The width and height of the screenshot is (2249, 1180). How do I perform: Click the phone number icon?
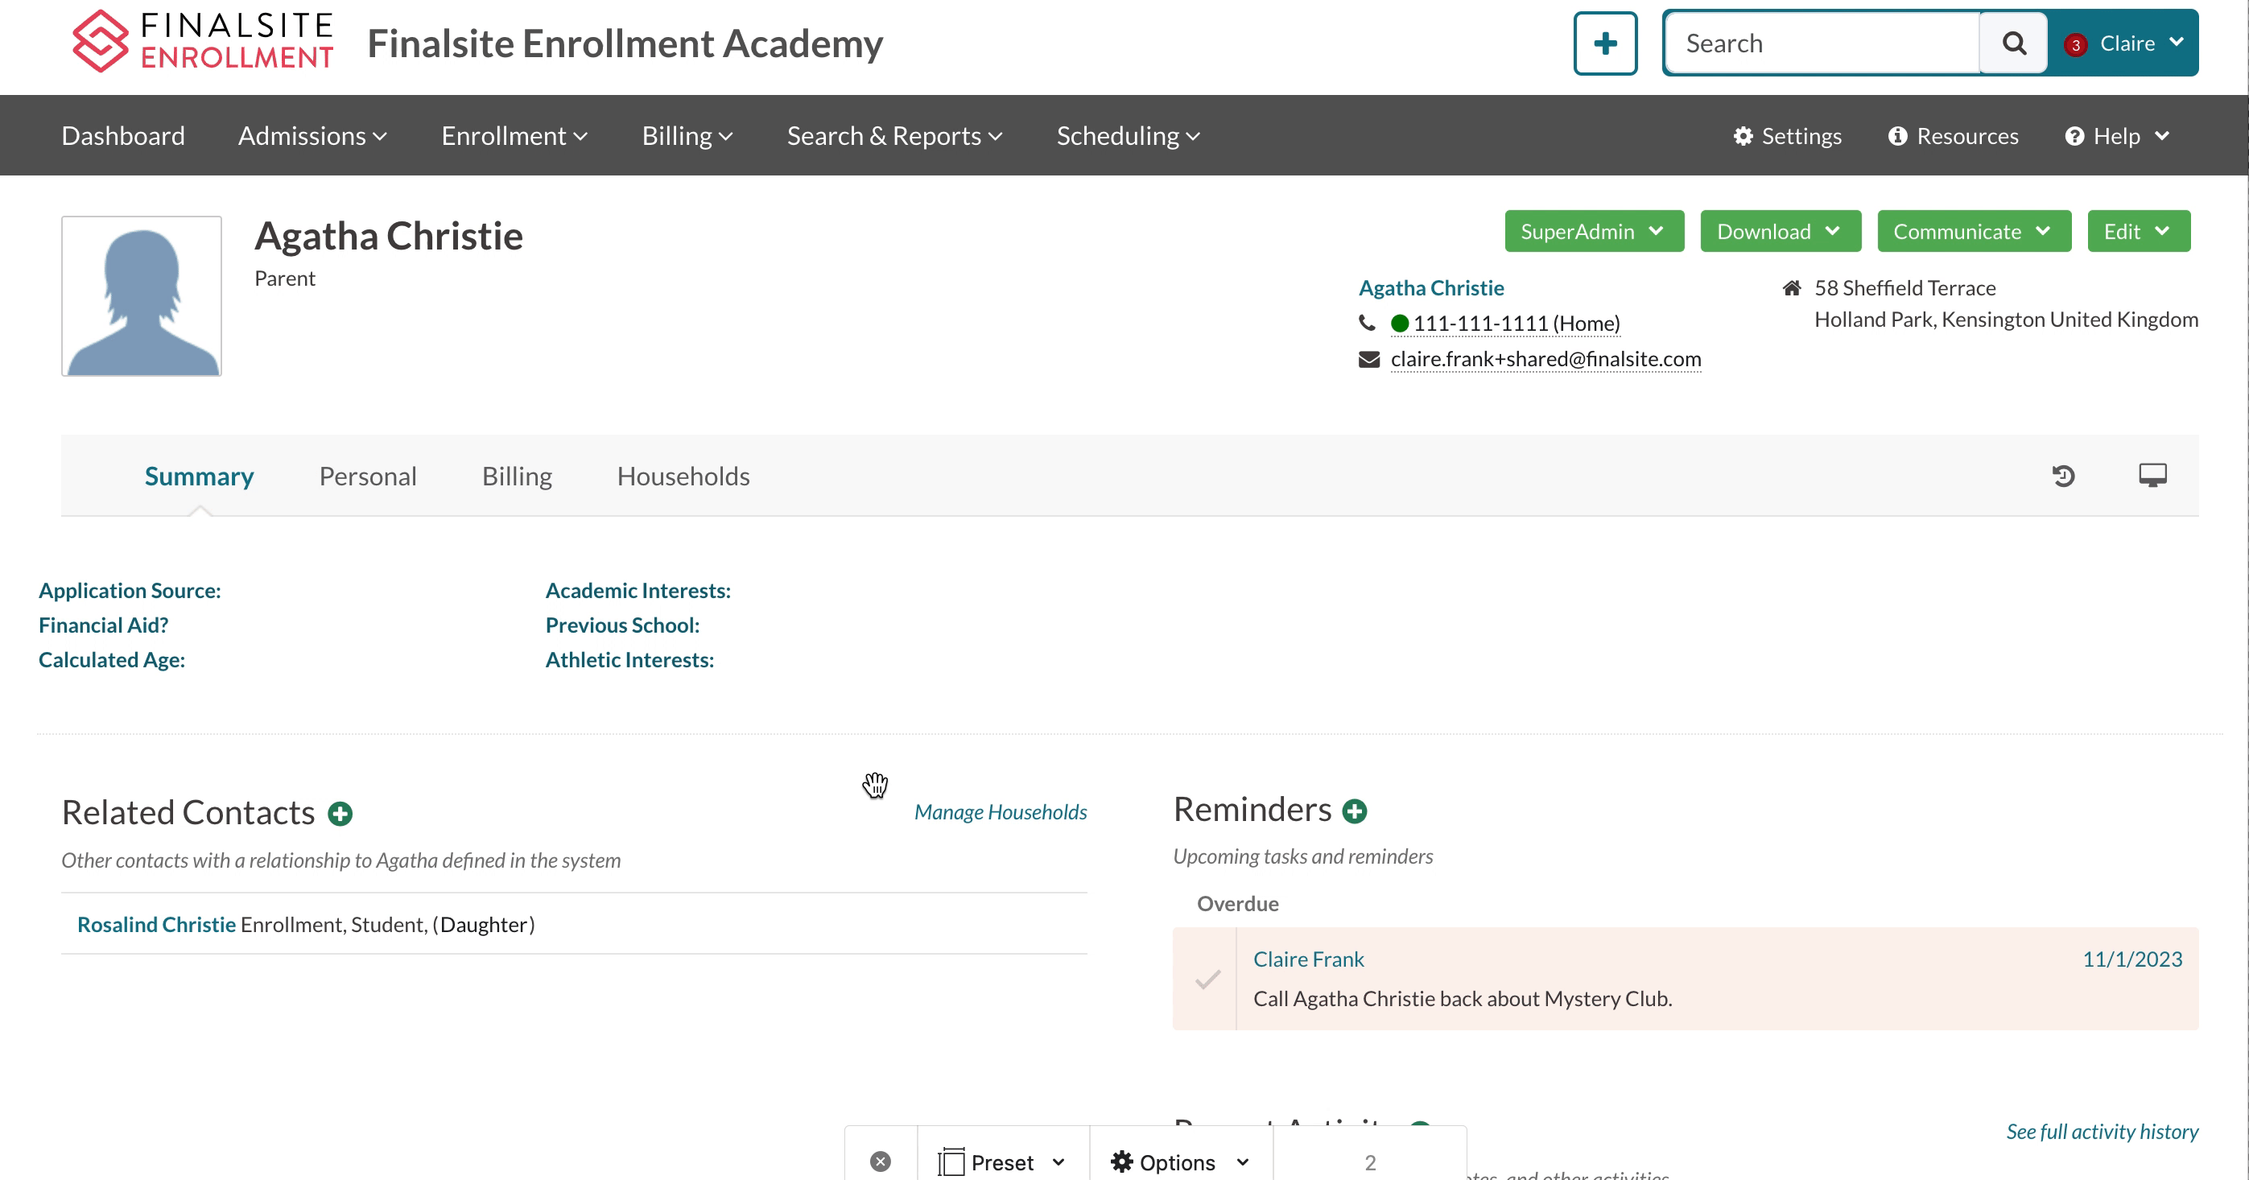tap(1367, 323)
